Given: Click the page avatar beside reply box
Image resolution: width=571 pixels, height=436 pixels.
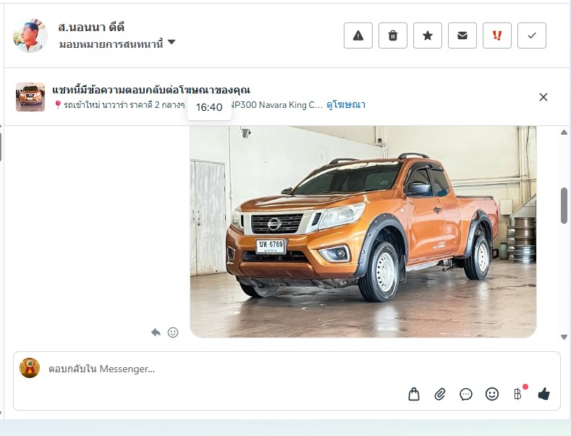Looking at the screenshot, I should 30,368.
